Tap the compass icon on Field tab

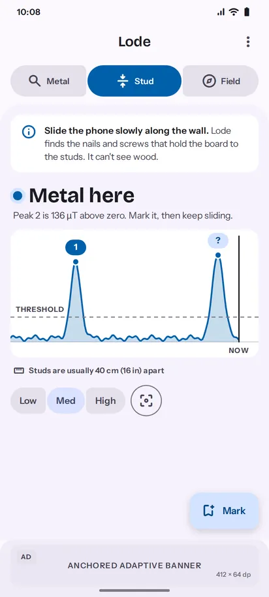(x=209, y=81)
